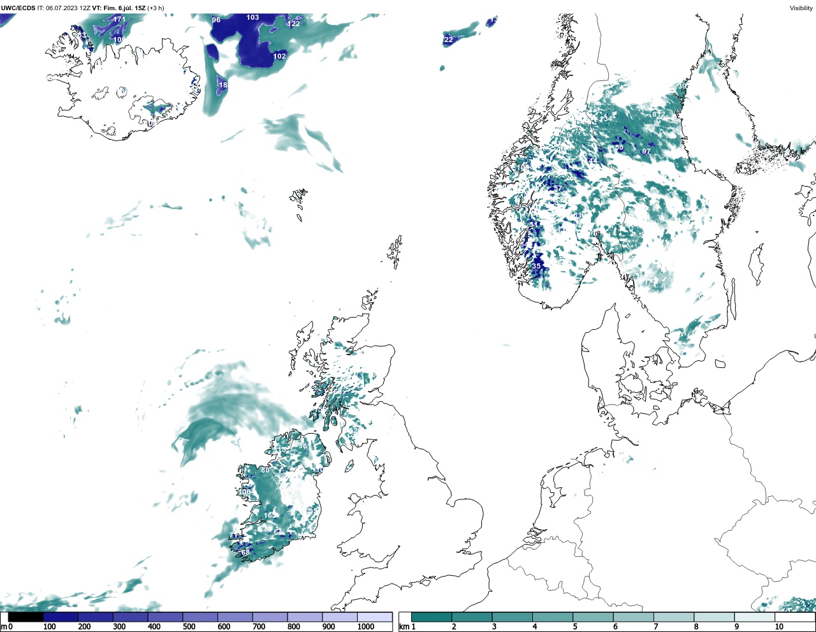Click the 300–400 m legend swatch
The height and width of the screenshot is (632, 816).
coord(130,617)
